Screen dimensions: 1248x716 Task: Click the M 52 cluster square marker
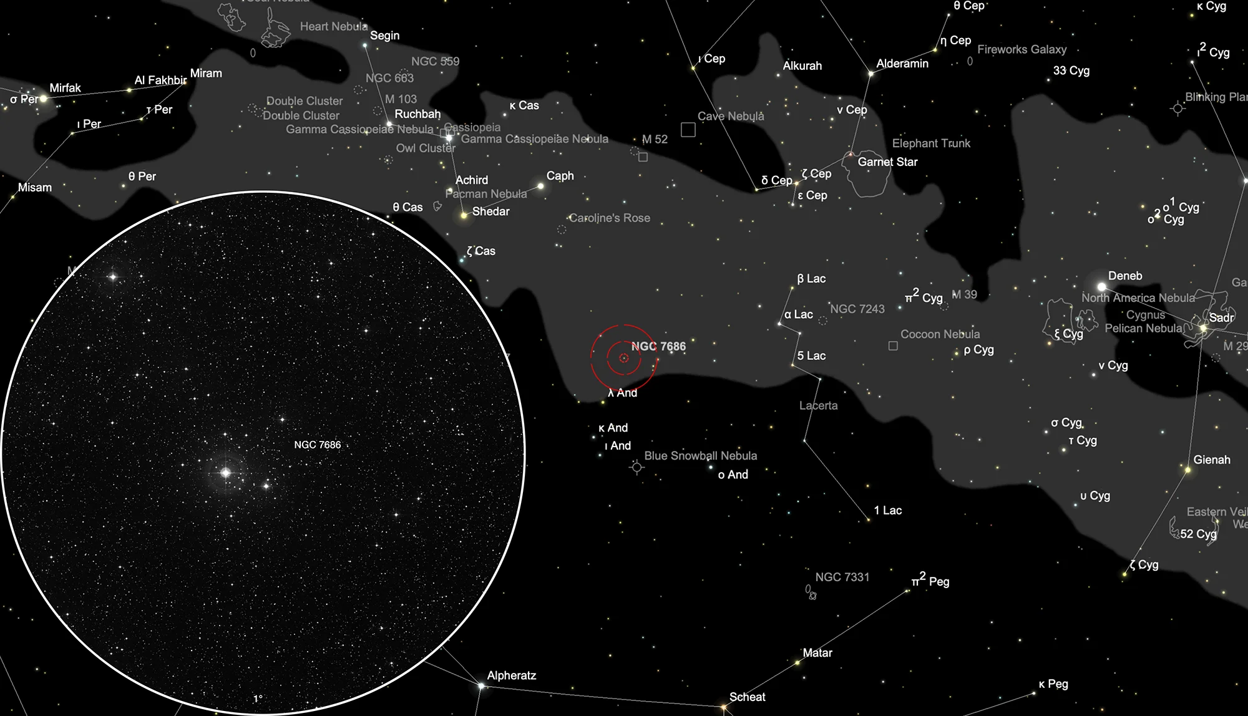(643, 157)
